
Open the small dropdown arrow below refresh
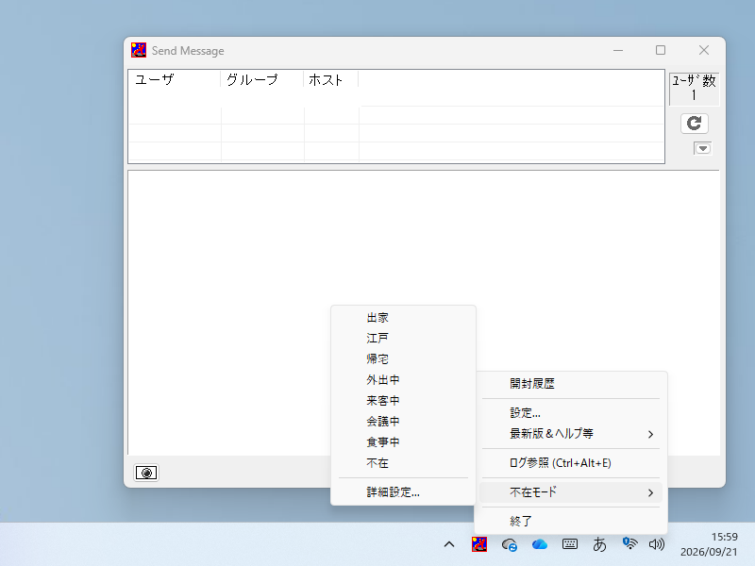click(702, 148)
